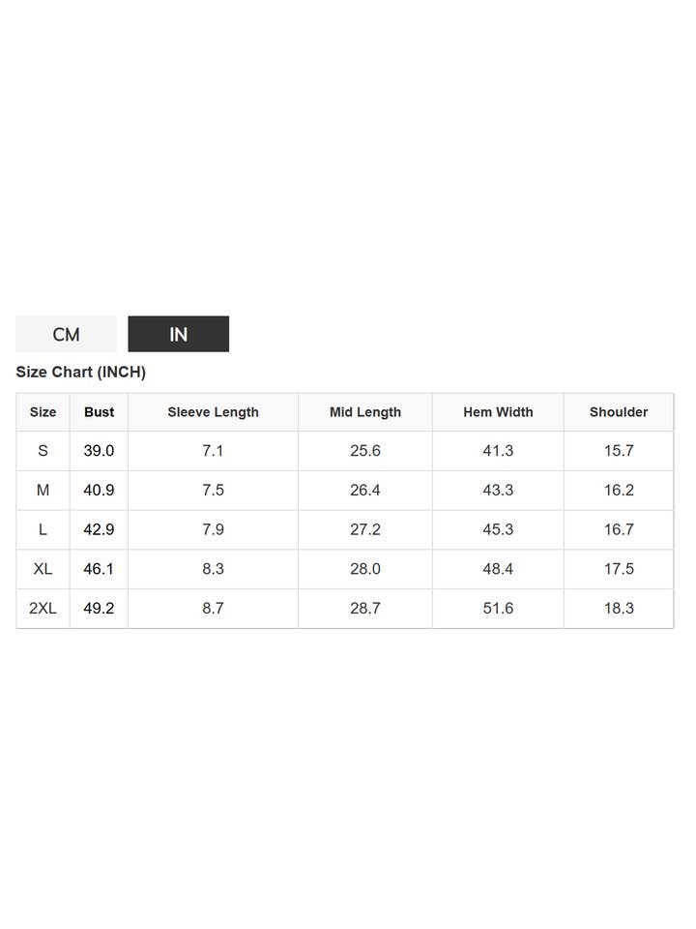This screenshot has height=929, width=696.
Task: Click the M size row label
Action: [x=43, y=491]
